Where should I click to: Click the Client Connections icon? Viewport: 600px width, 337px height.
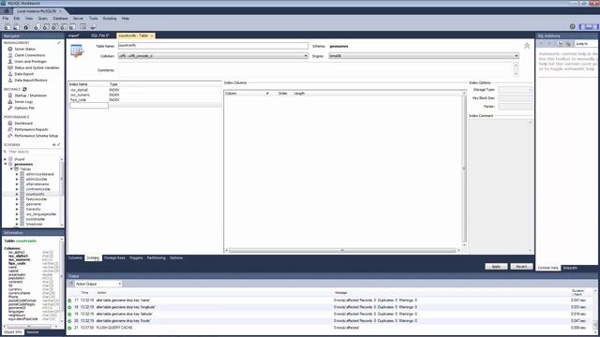[x=10, y=55]
